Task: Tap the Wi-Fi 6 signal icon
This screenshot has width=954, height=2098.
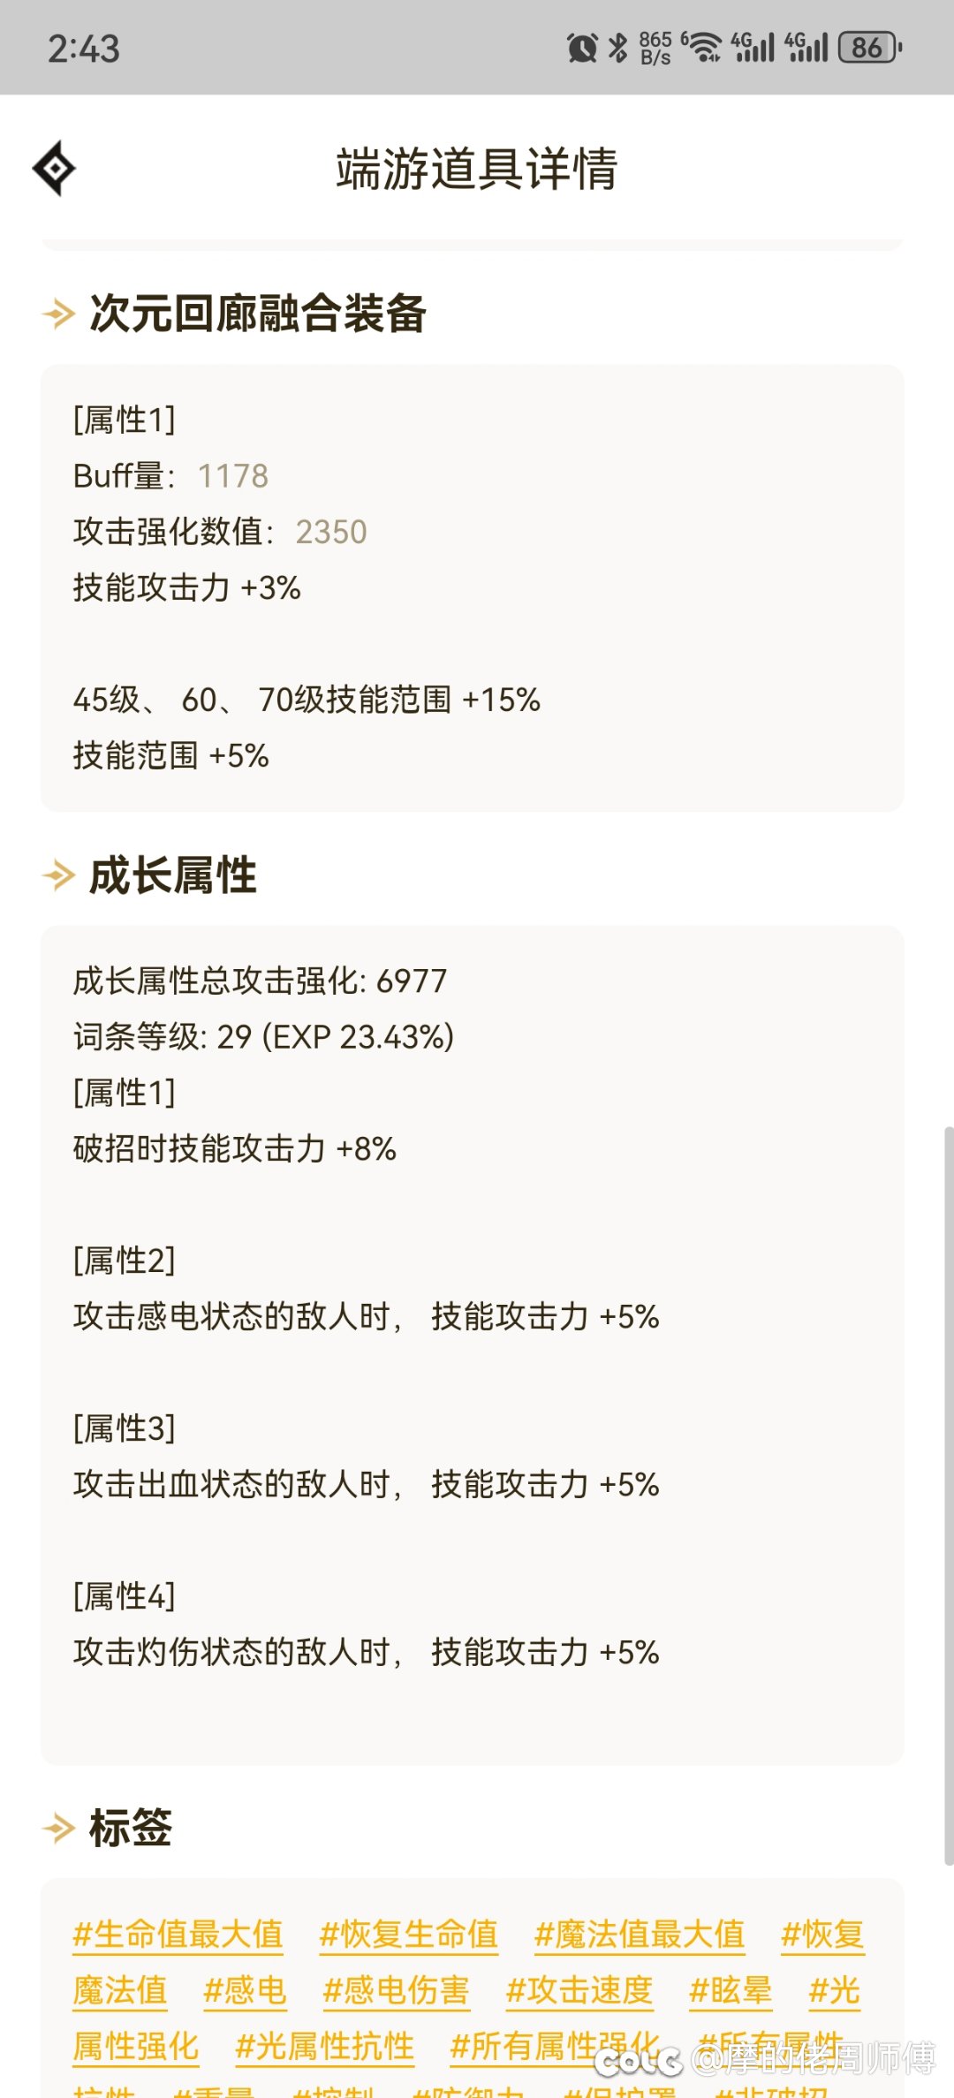Action: 703,48
